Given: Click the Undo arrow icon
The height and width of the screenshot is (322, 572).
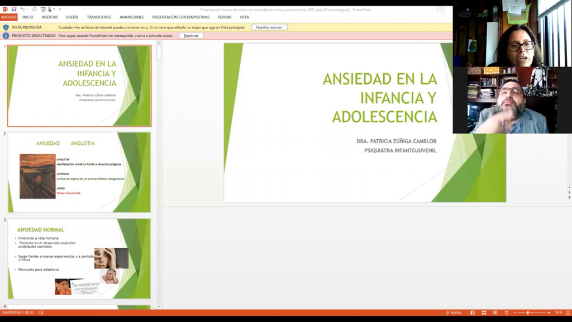Looking at the screenshot, I should (22, 10).
